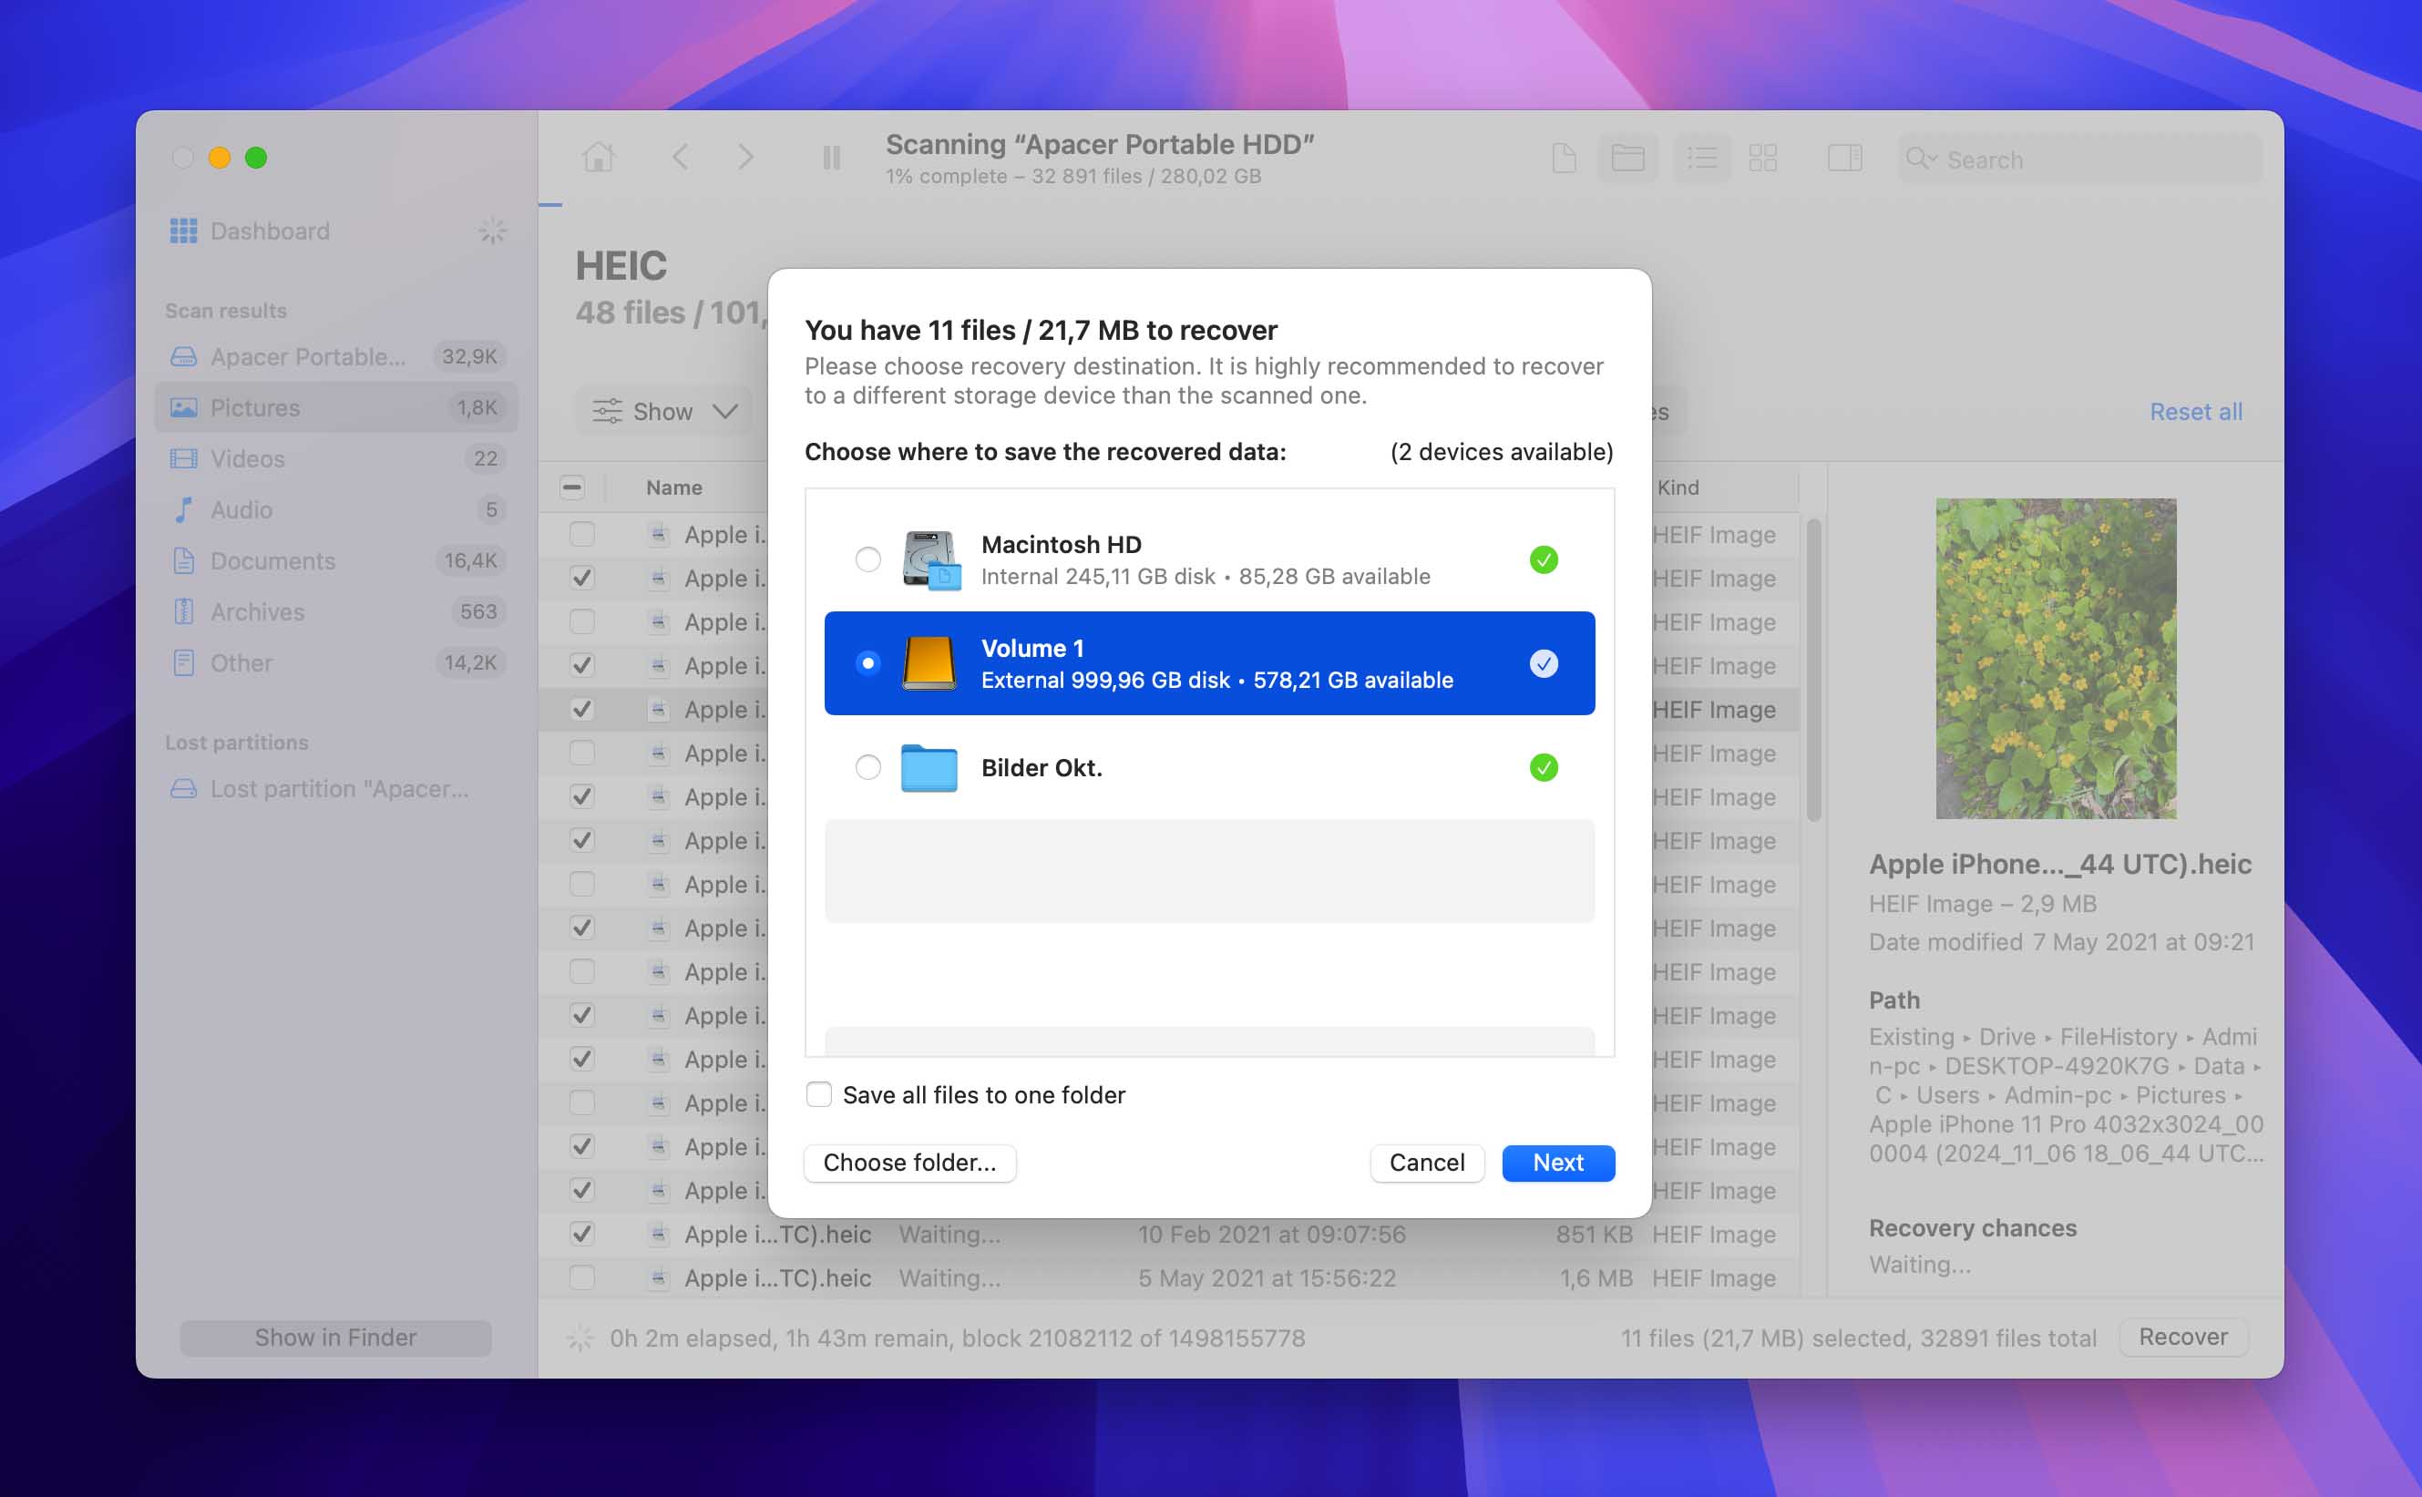Click the home navigation icon

[x=599, y=158]
